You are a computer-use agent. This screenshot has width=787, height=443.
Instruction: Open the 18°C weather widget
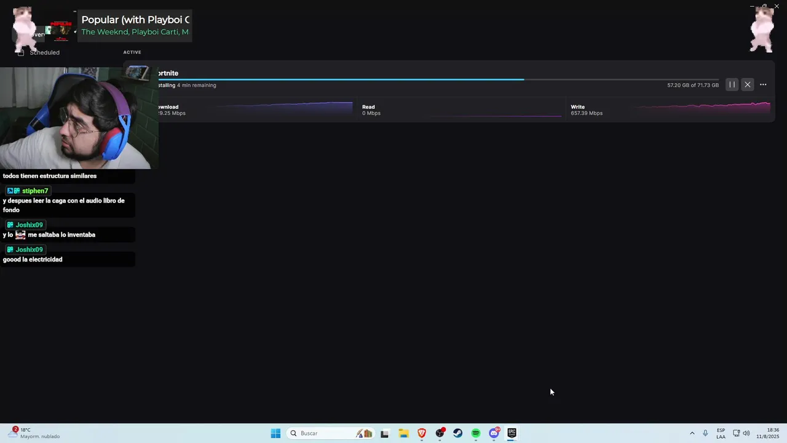[x=34, y=433]
